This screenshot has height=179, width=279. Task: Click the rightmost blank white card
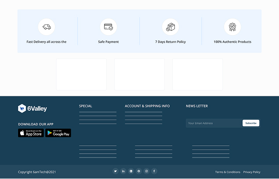point(197,74)
